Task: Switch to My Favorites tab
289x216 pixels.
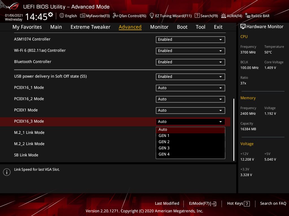Action: pyautogui.click(x=27, y=27)
